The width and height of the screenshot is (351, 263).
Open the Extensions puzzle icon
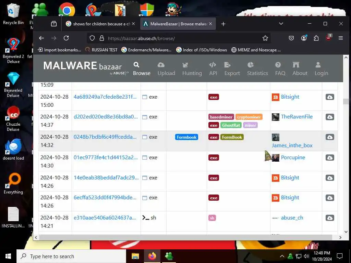click(x=316, y=38)
